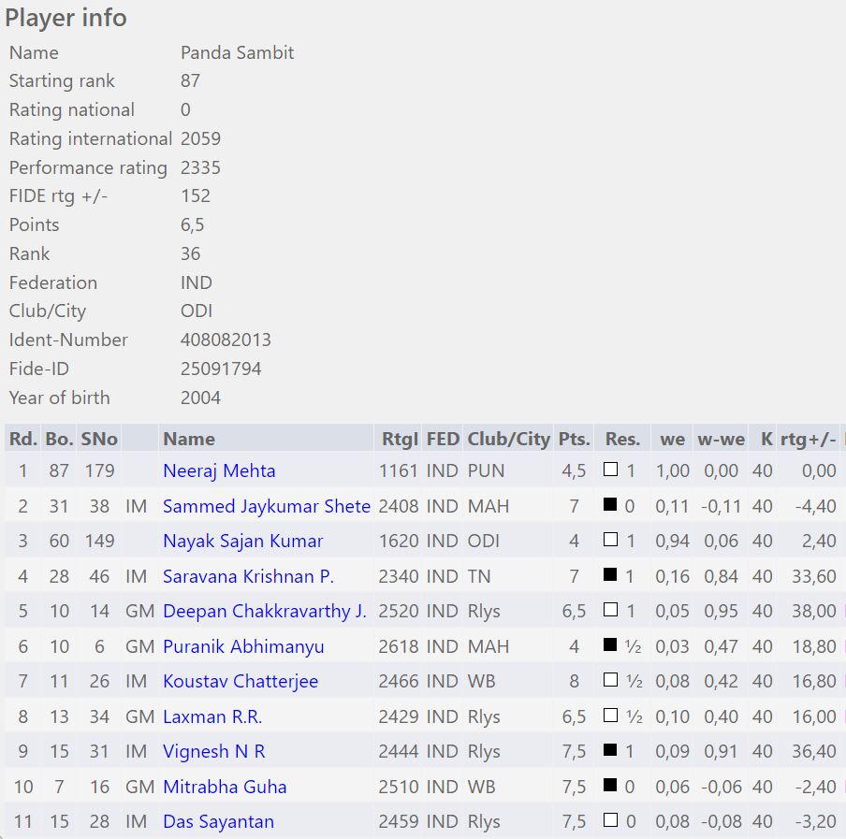The height and width of the screenshot is (839, 846).
Task: Select the Deepan Chakkravarthy J. link
Action: click(x=264, y=611)
